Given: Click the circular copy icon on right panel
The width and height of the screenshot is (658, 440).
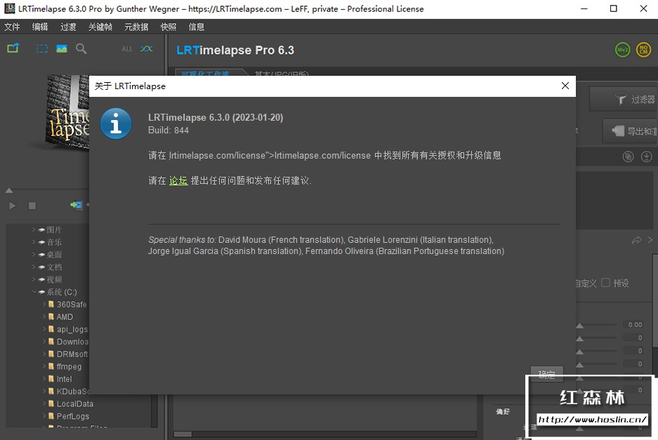Looking at the screenshot, I should (629, 157).
